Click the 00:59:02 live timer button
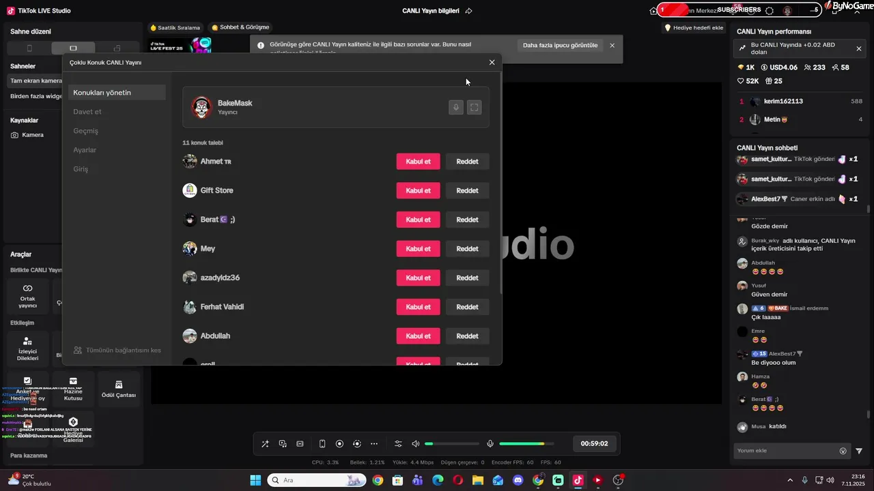The image size is (874, 491). pos(594,444)
